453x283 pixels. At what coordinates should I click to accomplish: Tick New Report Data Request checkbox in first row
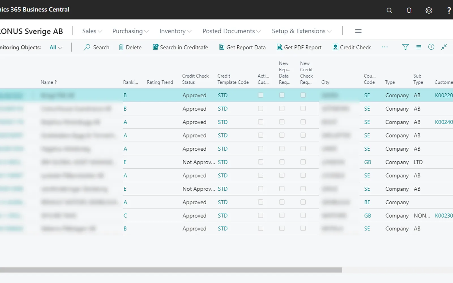pyautogui.click(x=282, y=95)
